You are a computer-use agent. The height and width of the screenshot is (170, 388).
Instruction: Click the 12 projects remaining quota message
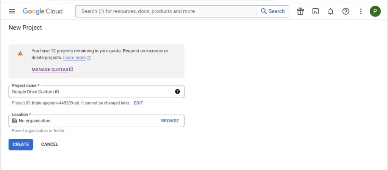point(100,54)
